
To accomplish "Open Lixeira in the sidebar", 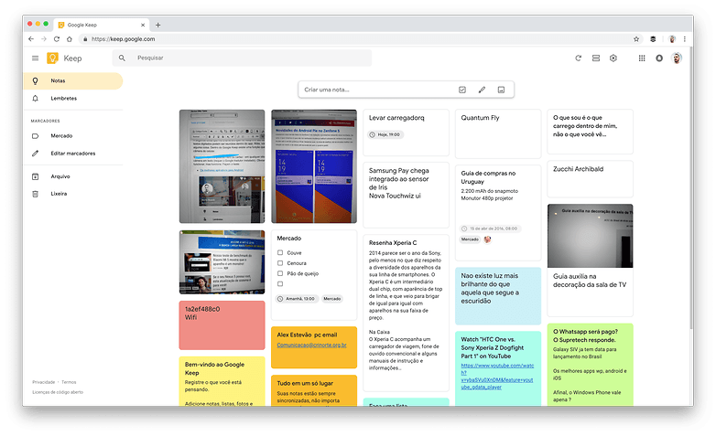I will 73,194.
